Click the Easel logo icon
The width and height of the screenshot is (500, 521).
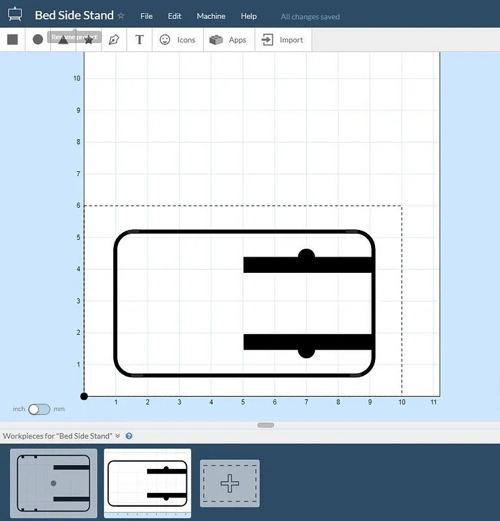pos(15,14)
